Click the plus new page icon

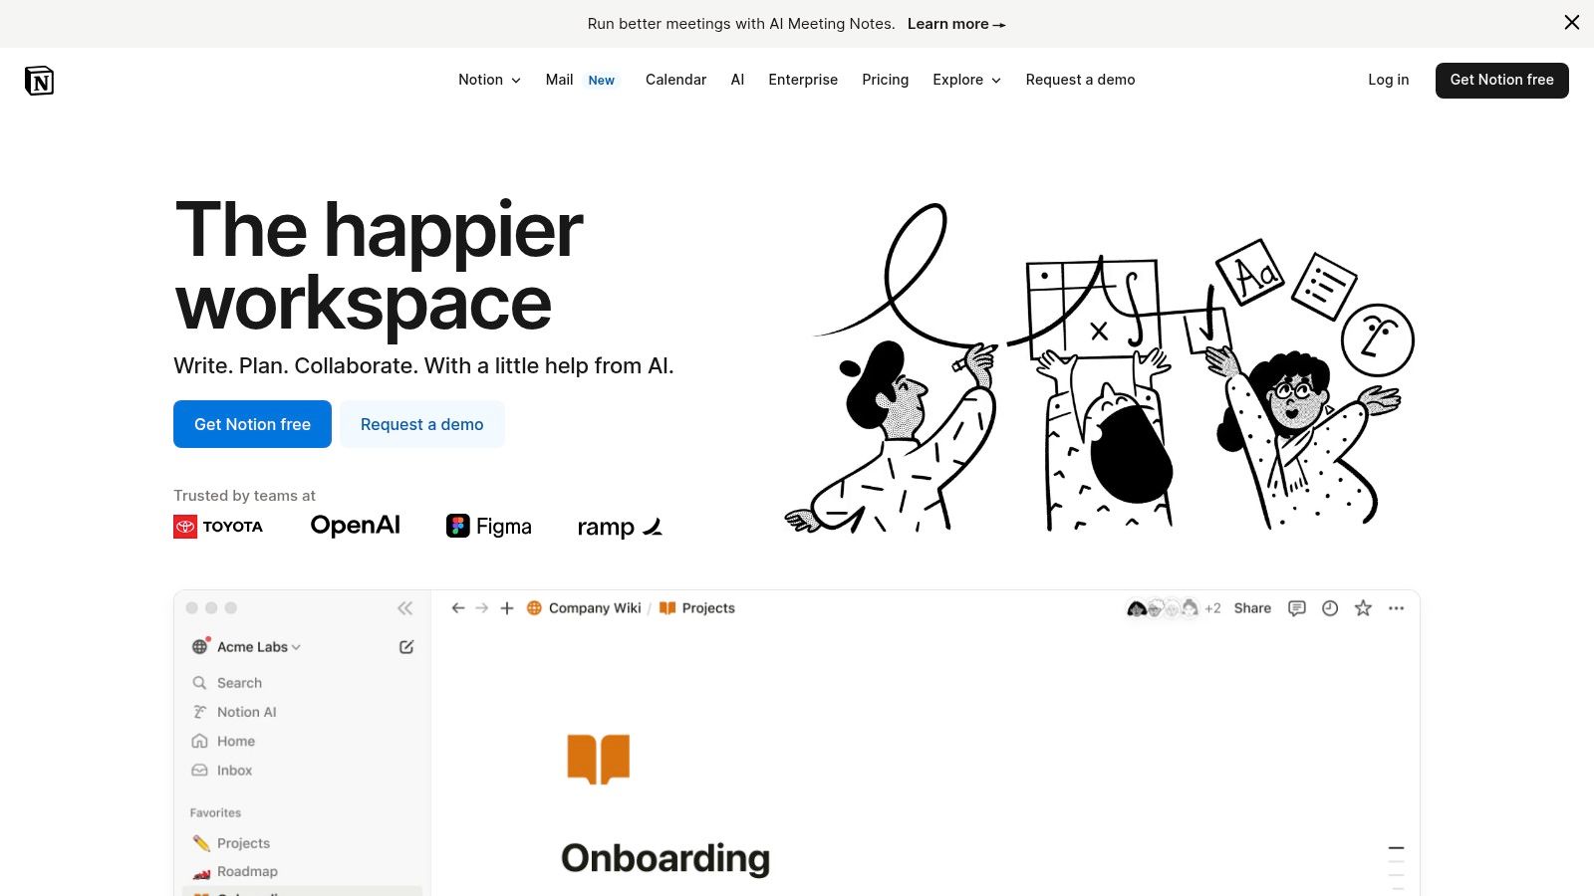507,608
